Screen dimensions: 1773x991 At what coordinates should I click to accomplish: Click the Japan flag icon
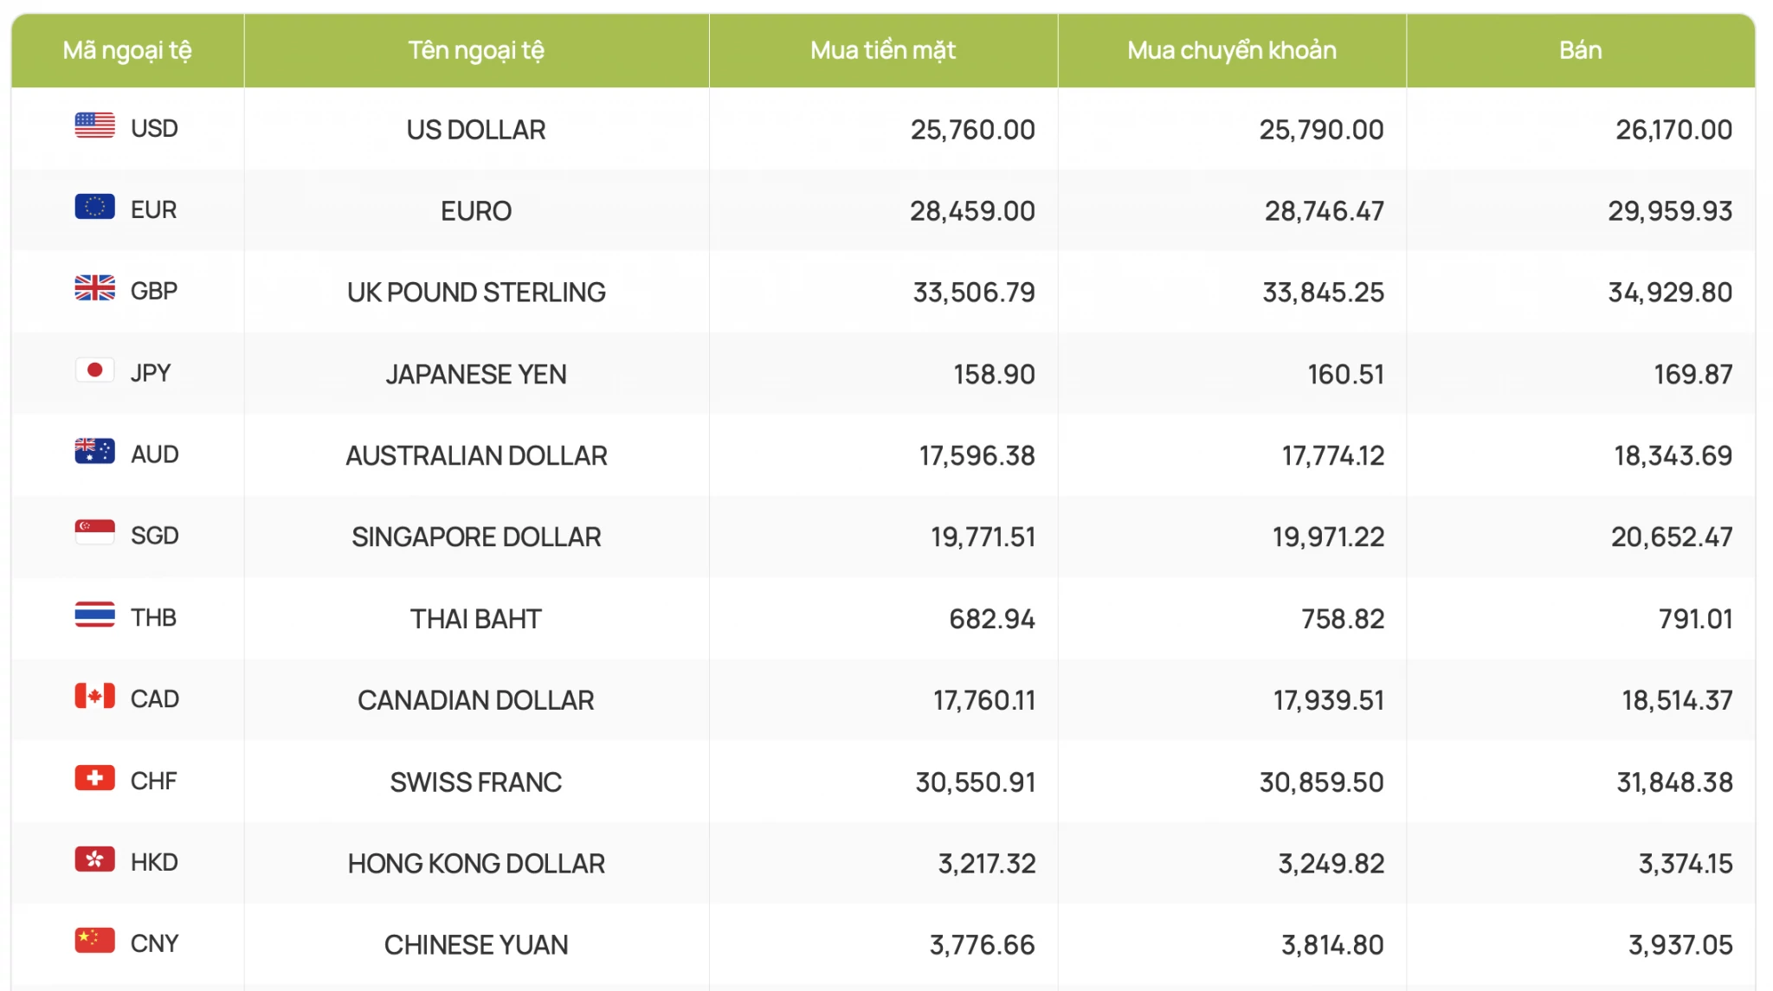[94, 370]
